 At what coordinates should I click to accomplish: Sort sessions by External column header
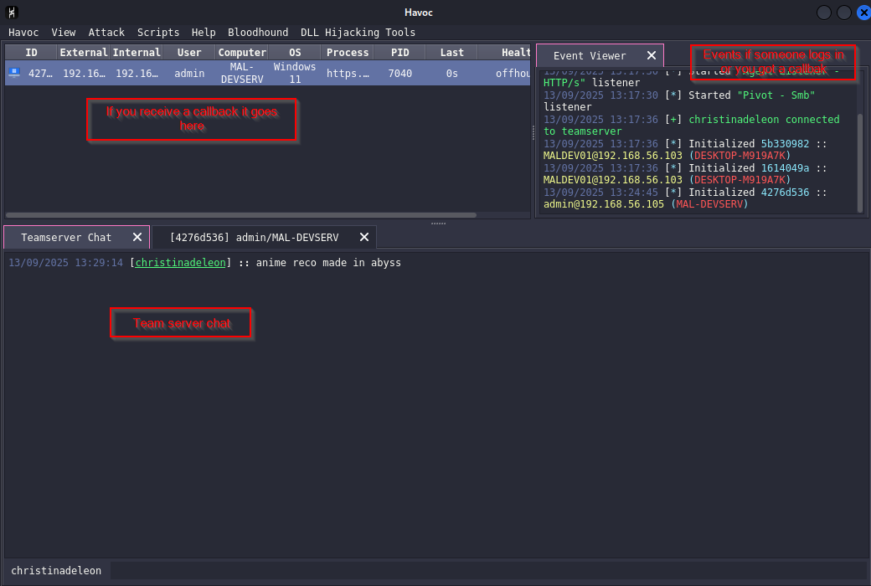83,52
